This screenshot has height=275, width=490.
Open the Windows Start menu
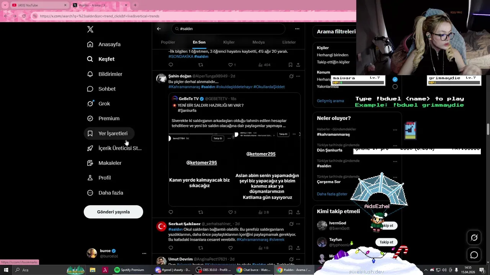pyautogui.click(x=6, y=270)
